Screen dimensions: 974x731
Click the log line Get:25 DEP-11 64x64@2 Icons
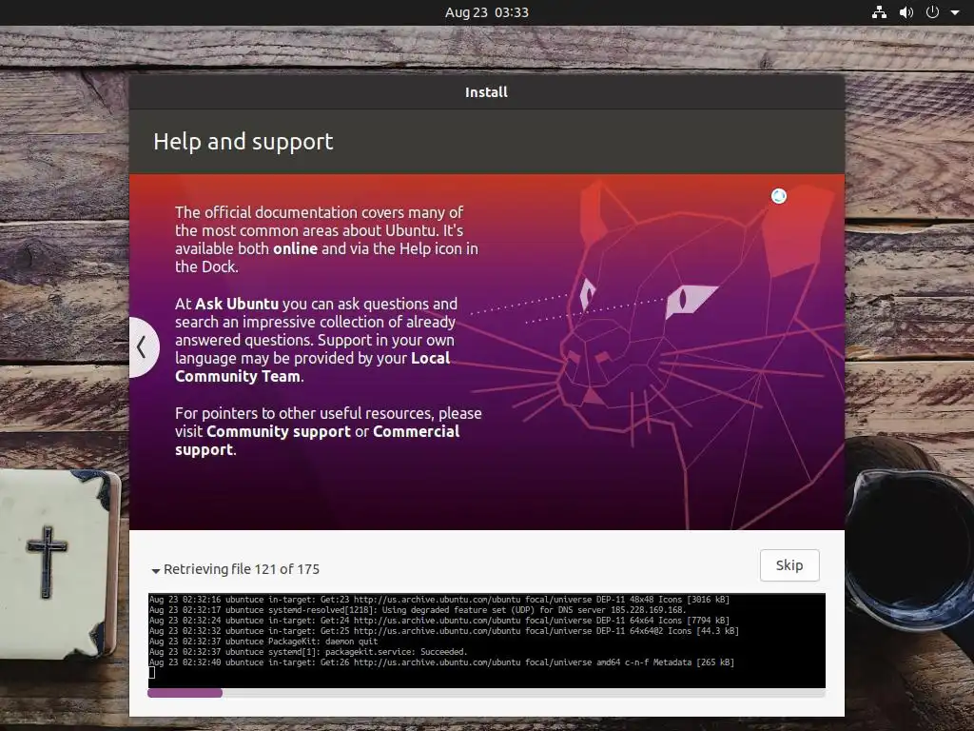444,631
